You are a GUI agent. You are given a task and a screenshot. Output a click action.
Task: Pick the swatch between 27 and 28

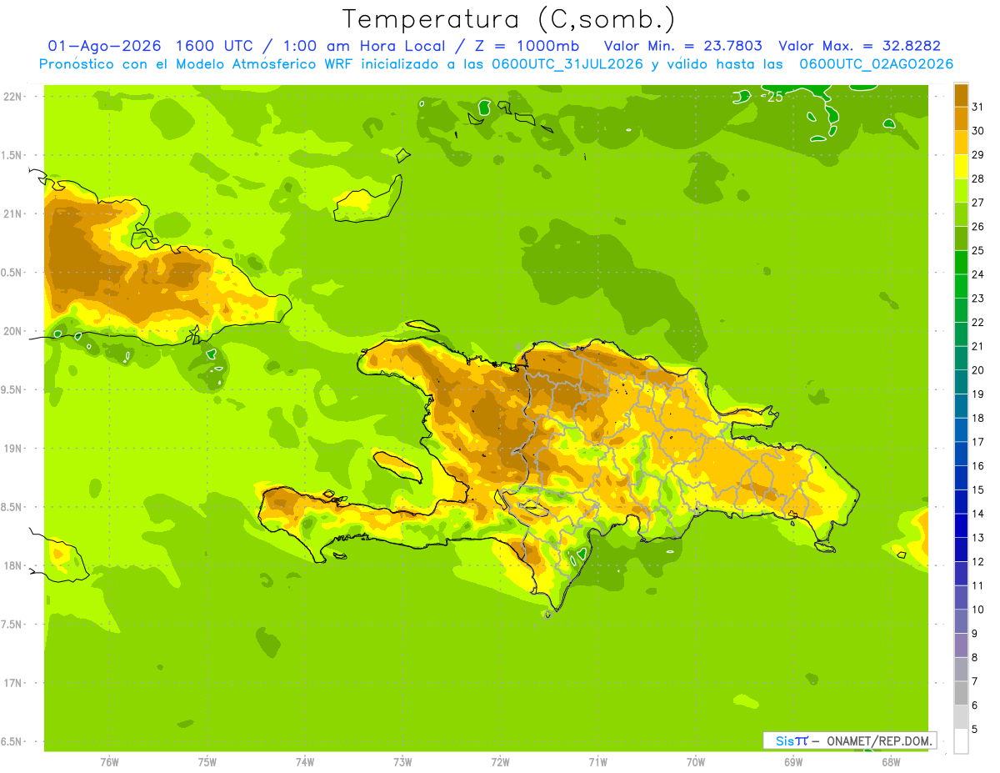click(x=961, y=190)
